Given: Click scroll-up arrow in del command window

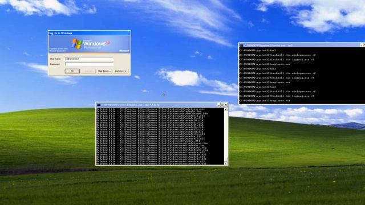Looking at the screenshot, I should [x=226, y=109].
